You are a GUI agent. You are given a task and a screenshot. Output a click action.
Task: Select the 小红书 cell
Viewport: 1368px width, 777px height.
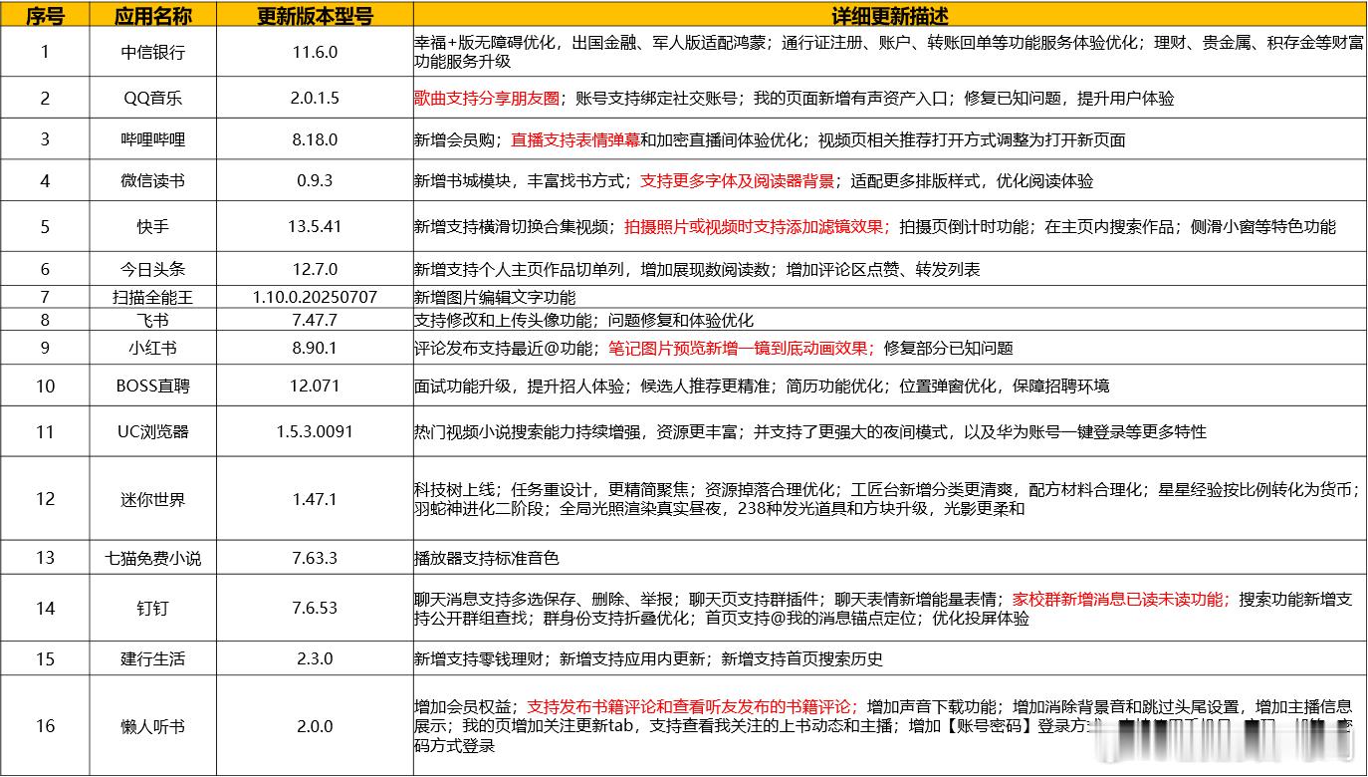coord(152,348)
